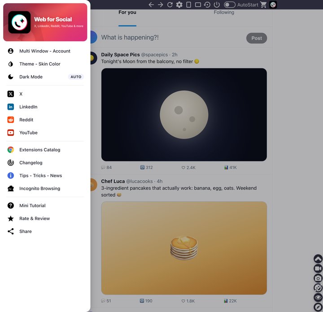The width and height of the screenshot is (323, 312).
Task: Select X in the sidebar menu
Action: click(x=45, y=94)
